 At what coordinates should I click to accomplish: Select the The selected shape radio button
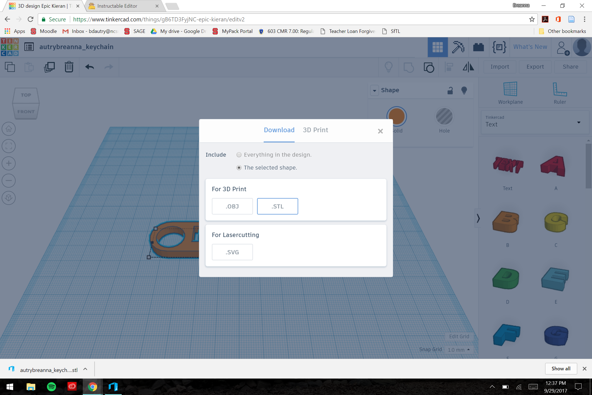[239, 167]
